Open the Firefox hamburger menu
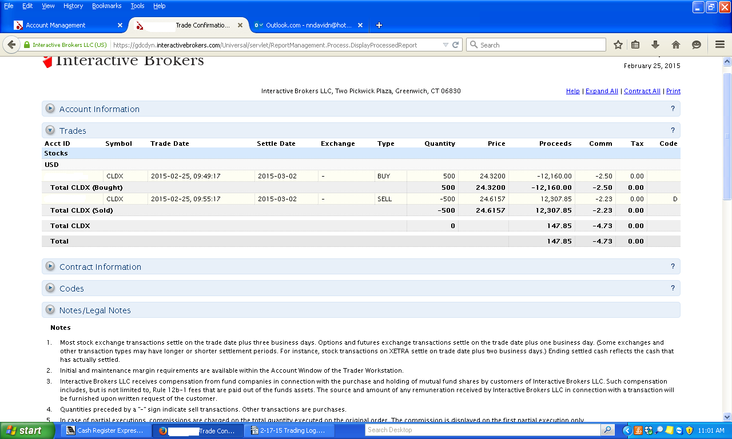732x439 pixels. [x=720, y=45]
